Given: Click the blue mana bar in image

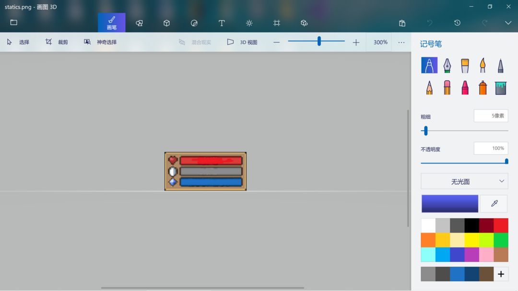Looking at the screenshot, I should pyautogui.click(x=211, y=182).
